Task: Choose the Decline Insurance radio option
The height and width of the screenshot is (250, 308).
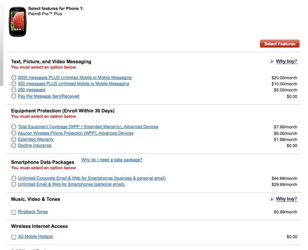Action: pos(14,146)
